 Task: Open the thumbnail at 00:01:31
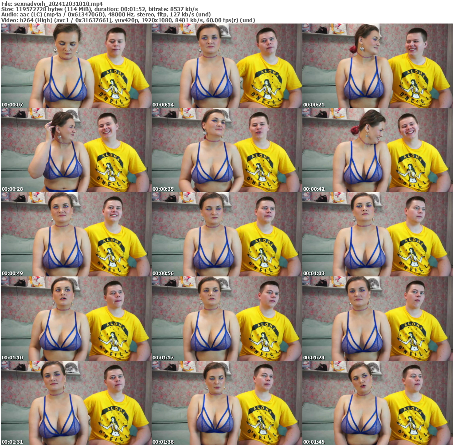coord(75,403)
